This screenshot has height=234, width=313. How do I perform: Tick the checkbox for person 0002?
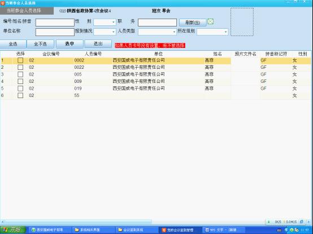tap(20, 60)
